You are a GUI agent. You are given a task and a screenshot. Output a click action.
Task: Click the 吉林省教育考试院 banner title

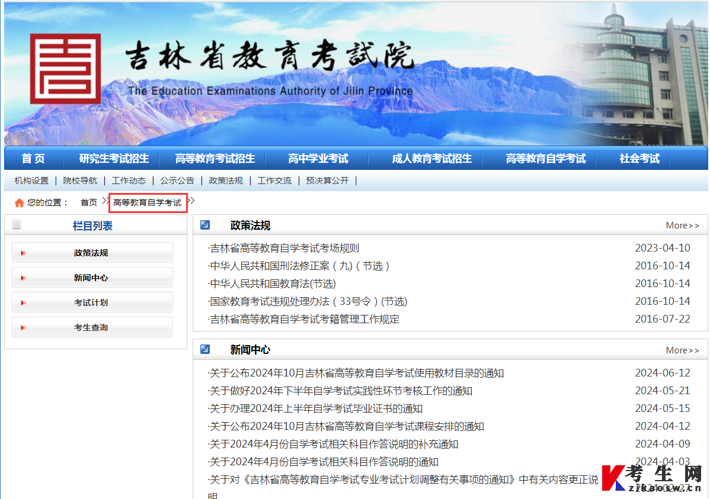coord(270,55)
